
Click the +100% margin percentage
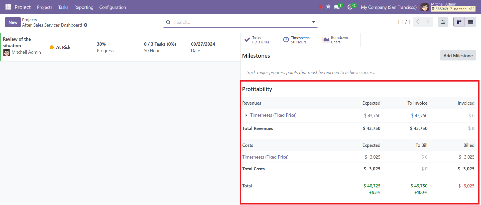421,192
